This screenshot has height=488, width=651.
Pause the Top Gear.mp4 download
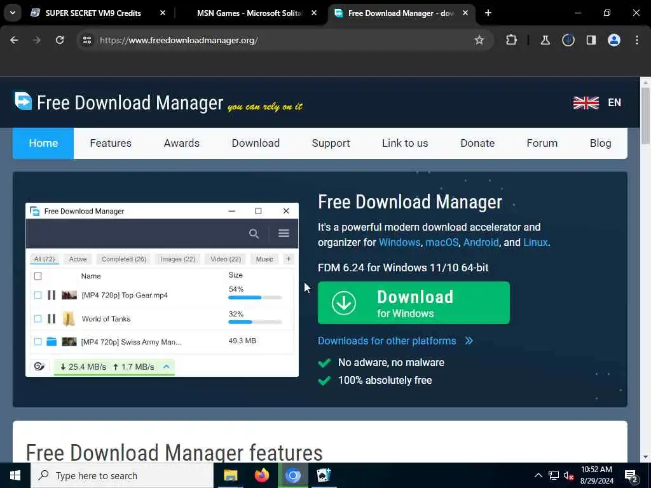click(51, 295)
